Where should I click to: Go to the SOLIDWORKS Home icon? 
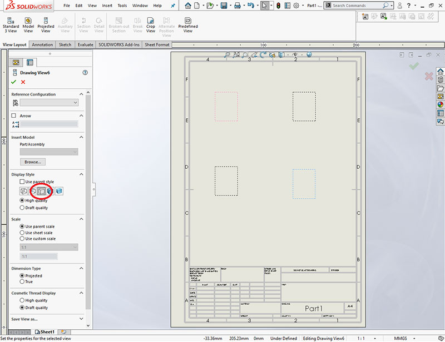tap(188, 6)
